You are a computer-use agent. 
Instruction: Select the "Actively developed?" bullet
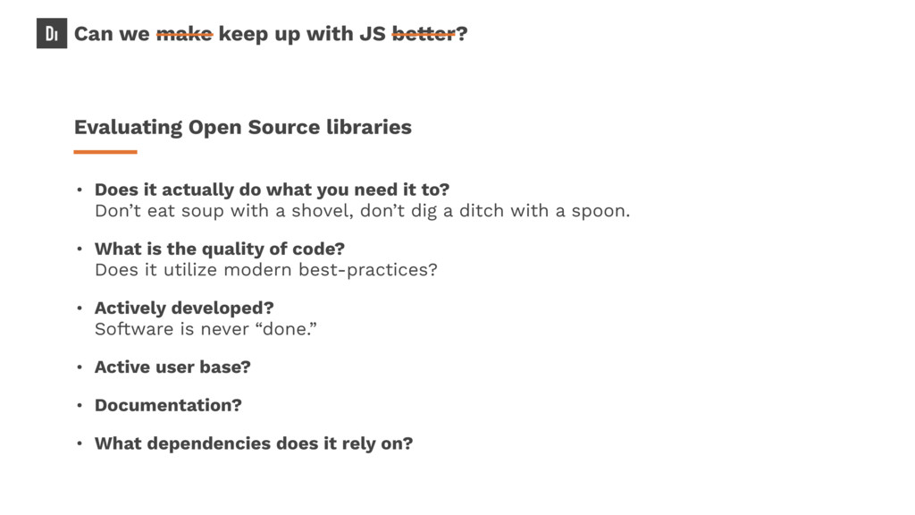point(184,308)
